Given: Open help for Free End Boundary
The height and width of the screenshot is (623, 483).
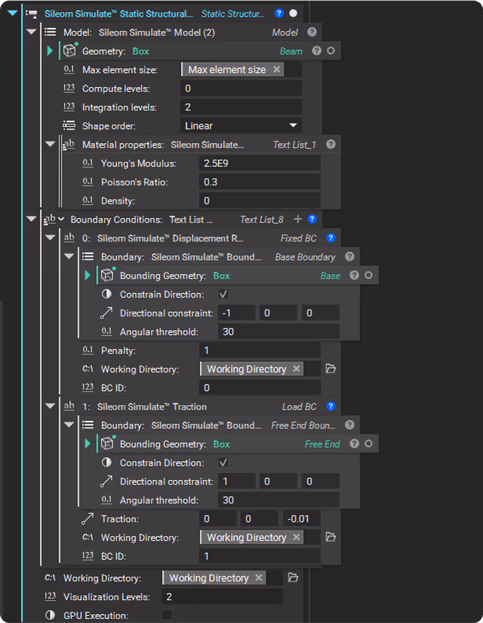Looking at the screenshot, I should (x=350, y=425).
